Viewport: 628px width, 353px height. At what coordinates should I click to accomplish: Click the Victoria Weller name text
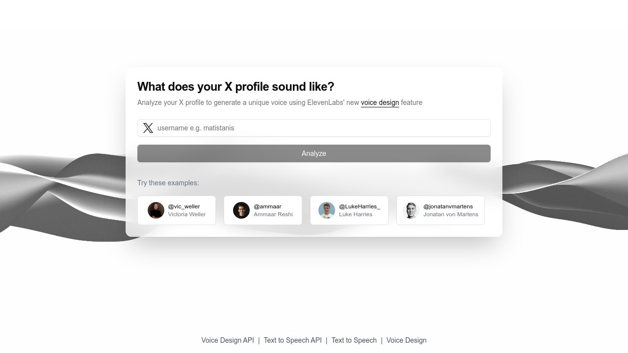tap(187, 214)
